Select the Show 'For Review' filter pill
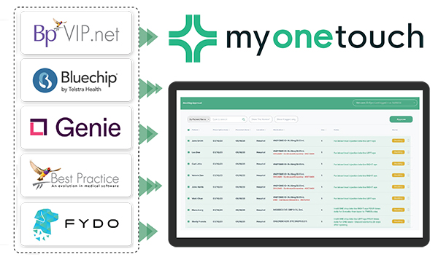Screen dimensions: 438x265 (261, 119)
